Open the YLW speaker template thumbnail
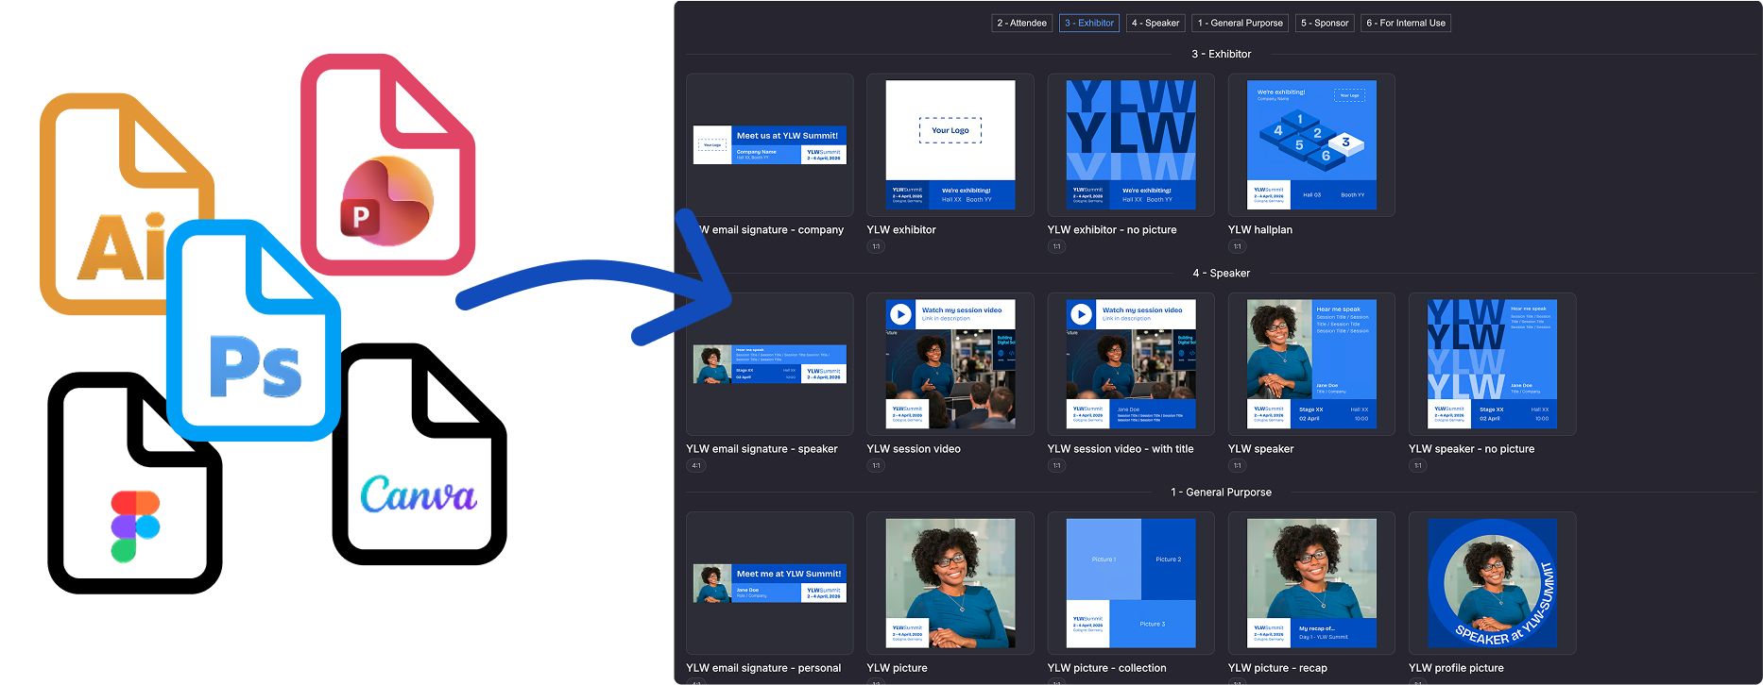Image resolution: width=1763 pixels, height=685 pixels. [x=1311, y=364]
